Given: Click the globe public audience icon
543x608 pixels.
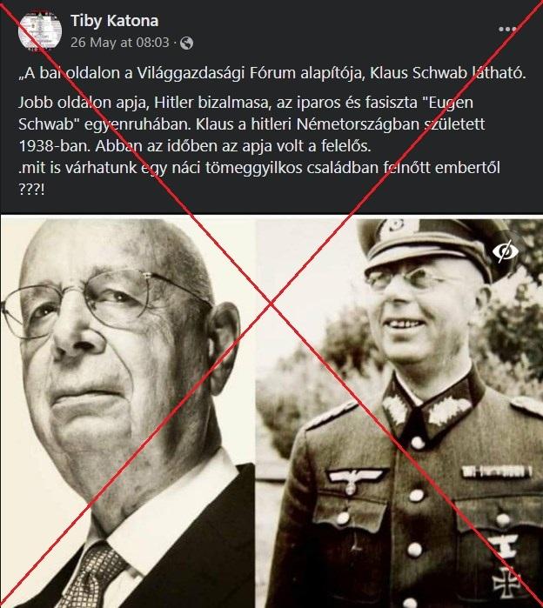Looking at the screenshot, I should point(186,43).
